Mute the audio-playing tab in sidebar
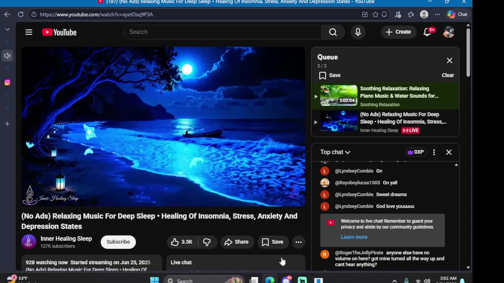504x283 pixels. pyautogui.click(x=7, y=56)
